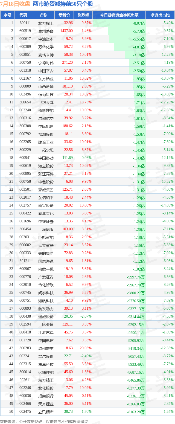This screenshot has height=424, width=175.
Task: Click net outflow -1.25亿 for 湖北宜化
Action: point(139,214)
